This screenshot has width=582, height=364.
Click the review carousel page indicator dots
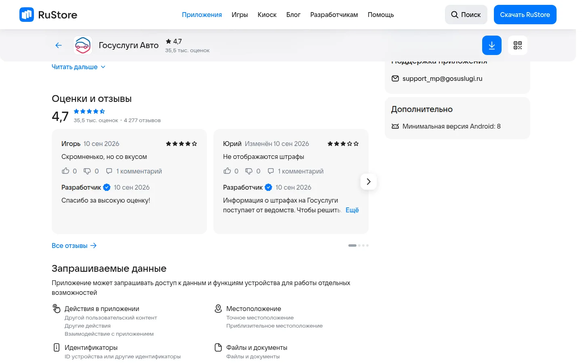358,245
